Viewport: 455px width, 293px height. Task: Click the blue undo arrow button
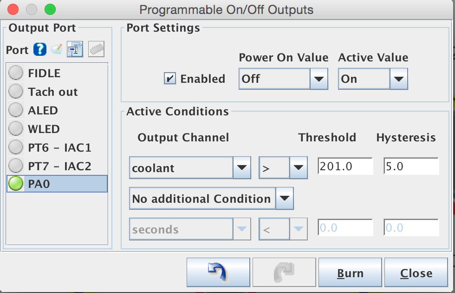pyautogui.click(x=218, y=273)
